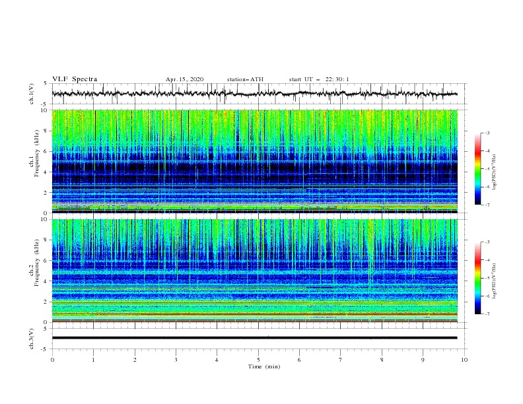Click the ch.1(V) waveform trace

(x=255, y=94)
